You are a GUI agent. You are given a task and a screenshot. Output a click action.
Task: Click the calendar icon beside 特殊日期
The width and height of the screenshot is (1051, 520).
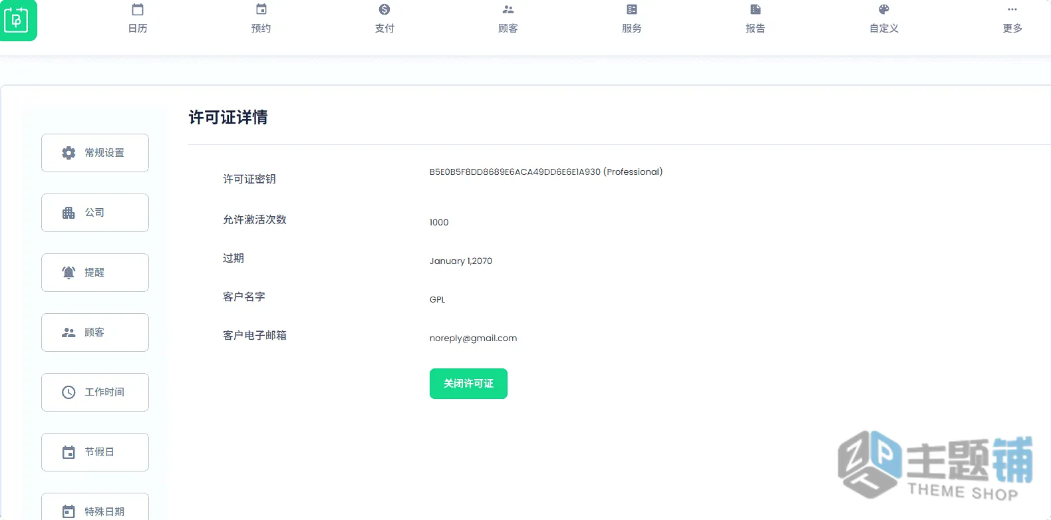69,511
